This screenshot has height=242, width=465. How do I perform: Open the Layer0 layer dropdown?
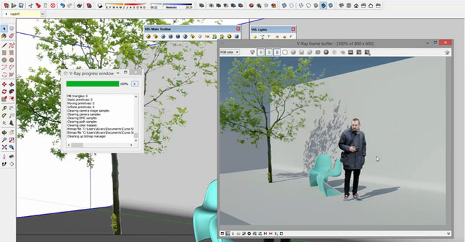coord(43,14)
